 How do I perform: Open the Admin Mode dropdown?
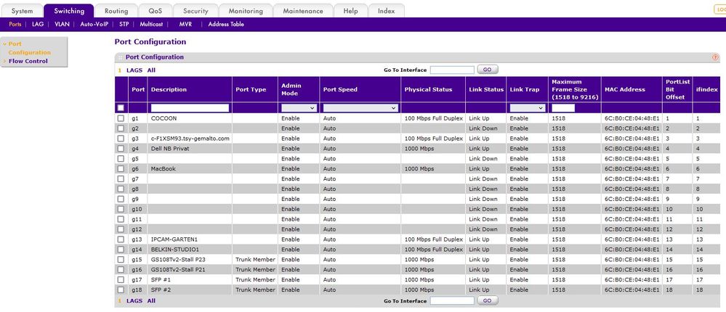coord(298,108)
